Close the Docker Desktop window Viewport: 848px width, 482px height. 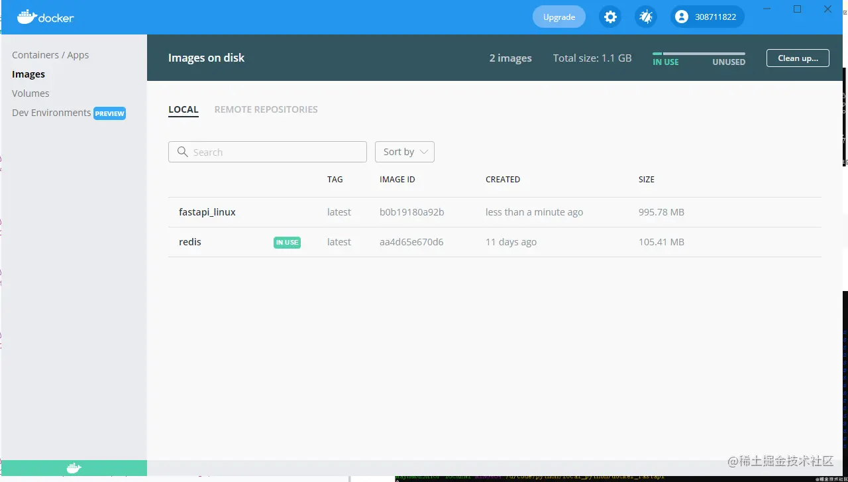pyautogui.click(x=827, y=9)
